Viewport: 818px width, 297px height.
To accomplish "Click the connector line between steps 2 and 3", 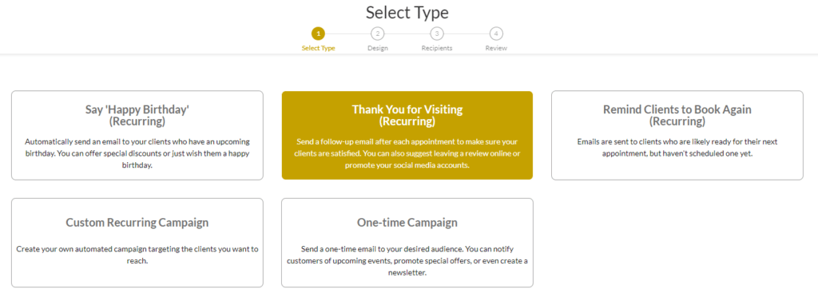I will [x=407, y=34].
